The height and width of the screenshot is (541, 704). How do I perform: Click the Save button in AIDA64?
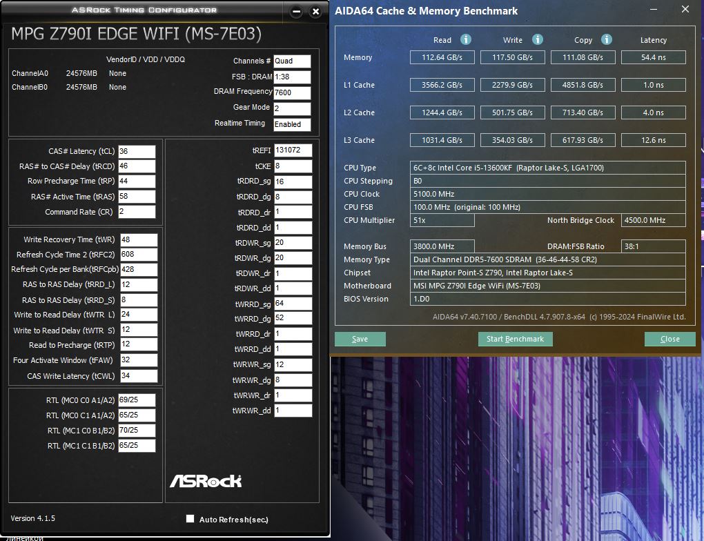coord(360,339)
